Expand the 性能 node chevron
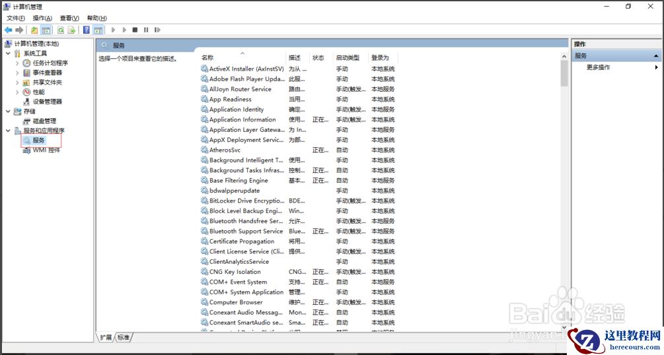The image size is (664, 355). tap(17, 92)
